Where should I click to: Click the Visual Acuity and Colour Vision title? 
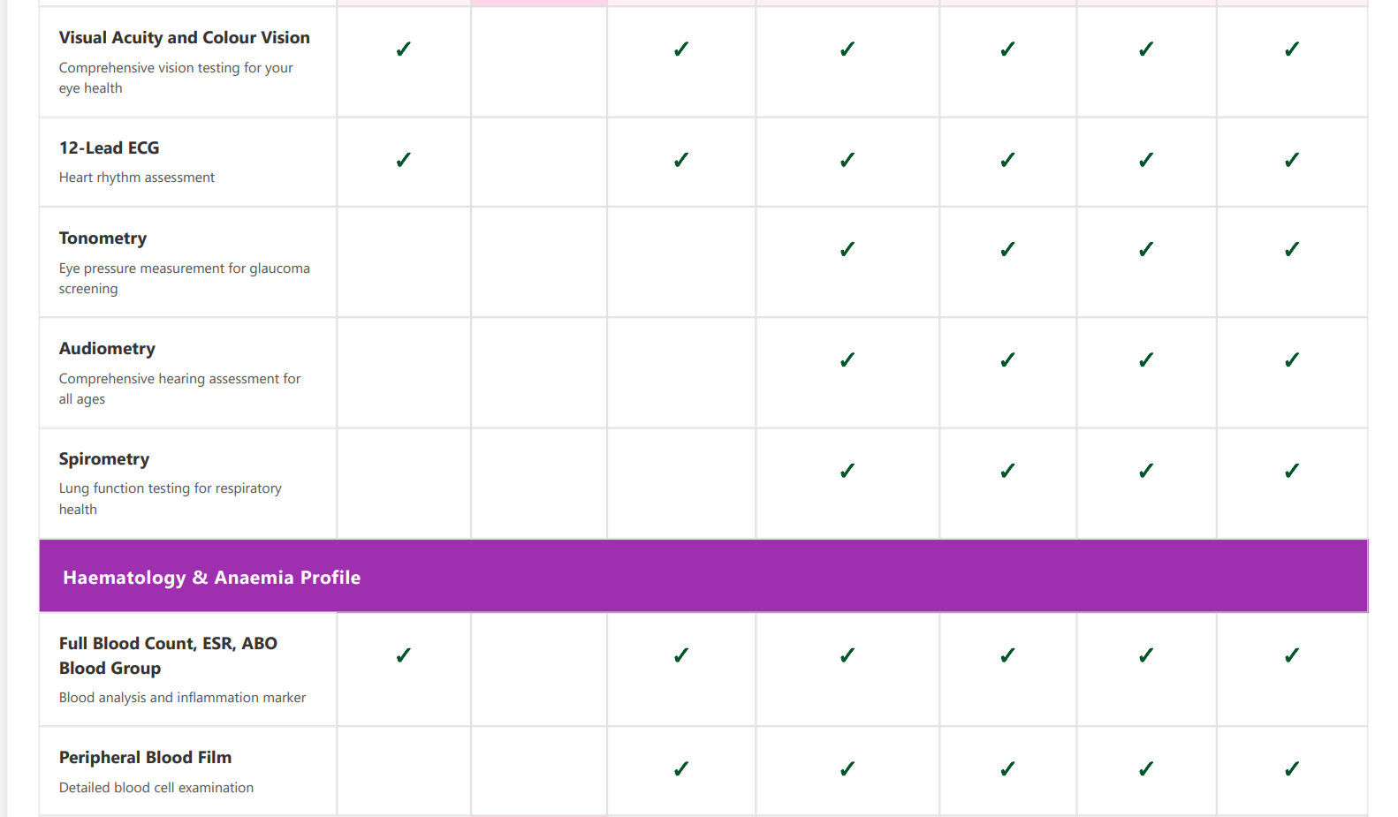[x=184, y=38]
